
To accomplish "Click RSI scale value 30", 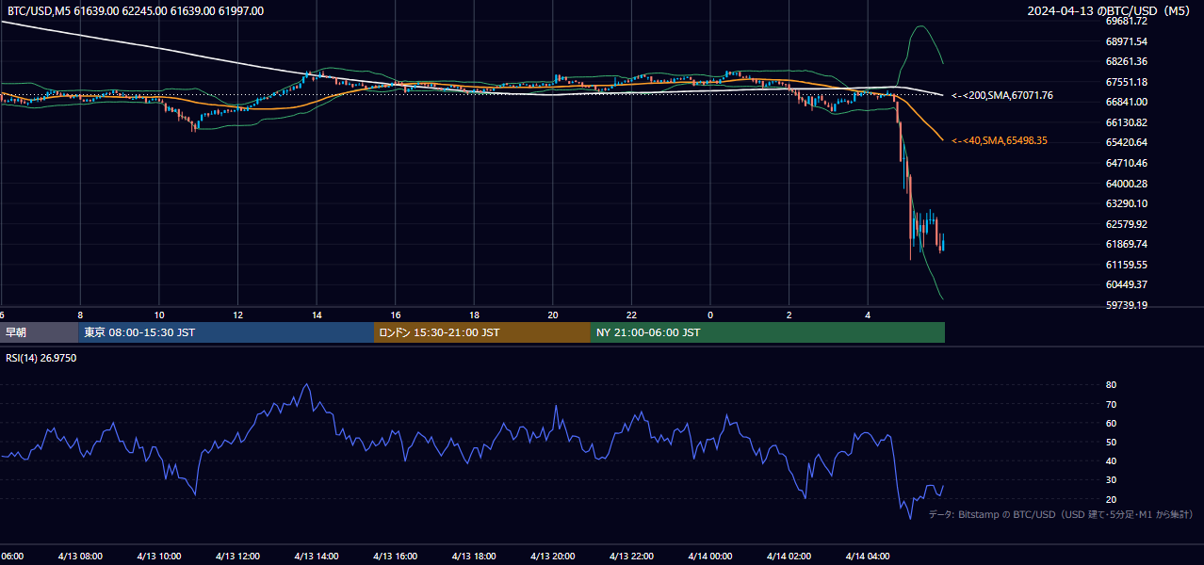I will (x=1111, y=480).
